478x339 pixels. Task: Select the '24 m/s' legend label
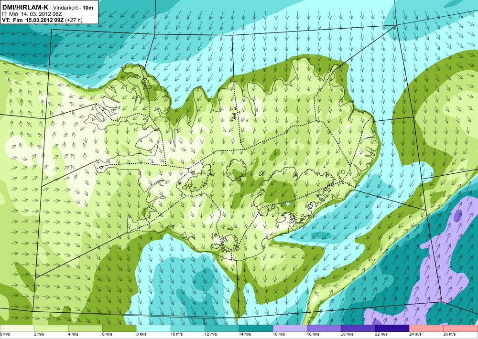415,334
